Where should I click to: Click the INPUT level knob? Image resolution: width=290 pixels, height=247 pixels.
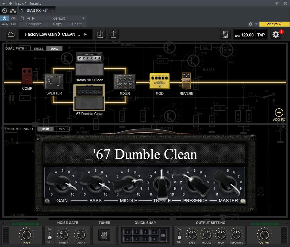pos(26,235)
